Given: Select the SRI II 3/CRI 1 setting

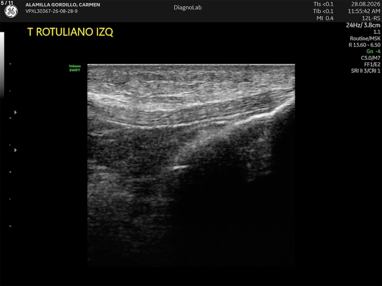Looking at the screenshot, I should (x=366, y=71).
